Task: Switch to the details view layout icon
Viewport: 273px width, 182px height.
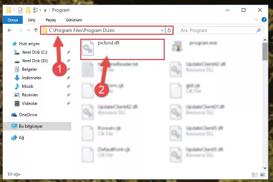Action: 255,175
